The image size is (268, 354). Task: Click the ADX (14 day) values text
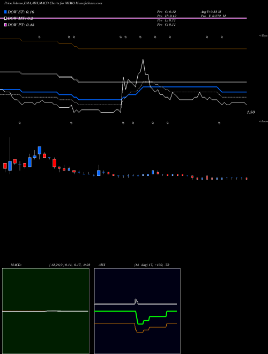pyautogui.click(x=151, y=265)
